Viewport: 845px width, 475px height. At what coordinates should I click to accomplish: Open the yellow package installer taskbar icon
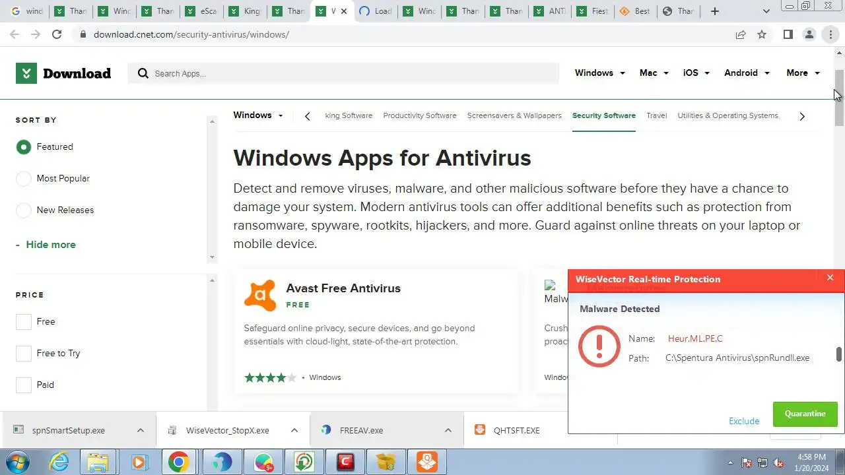point(386,462)
